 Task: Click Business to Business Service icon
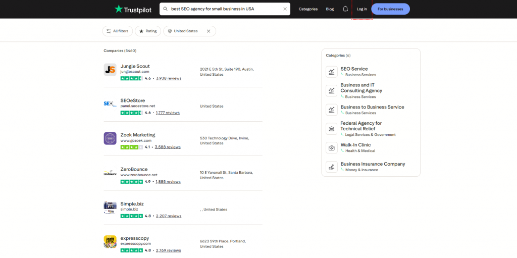point(332,110)
